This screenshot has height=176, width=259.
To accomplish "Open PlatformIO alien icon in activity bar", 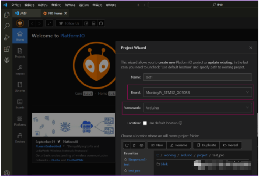I will [x=6, y=60].
